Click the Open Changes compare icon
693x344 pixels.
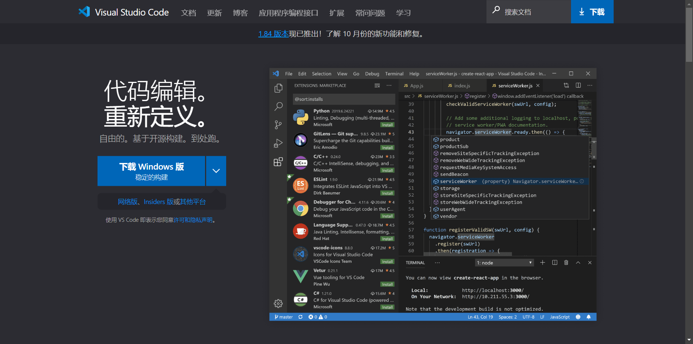566,85
